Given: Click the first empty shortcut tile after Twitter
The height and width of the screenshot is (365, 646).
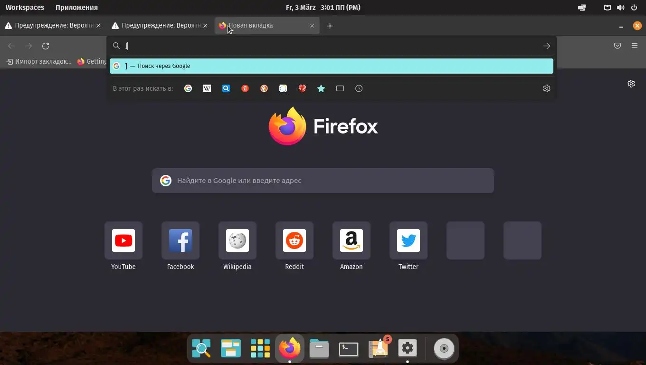Looking at the screenshot, I should pyautogui.click(x=465, y=240).
